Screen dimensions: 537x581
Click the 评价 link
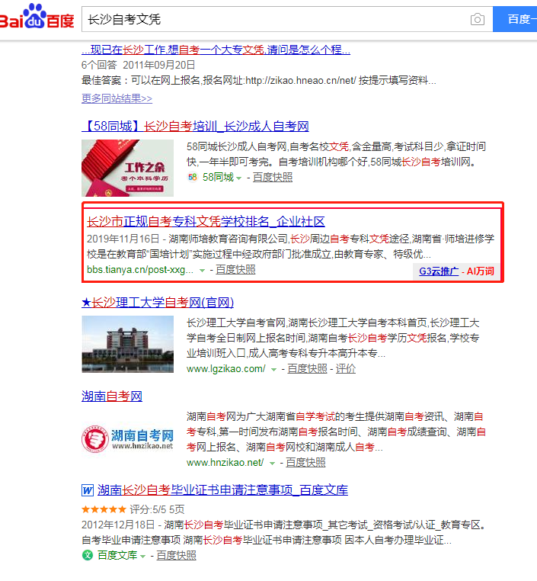point(346,369)
